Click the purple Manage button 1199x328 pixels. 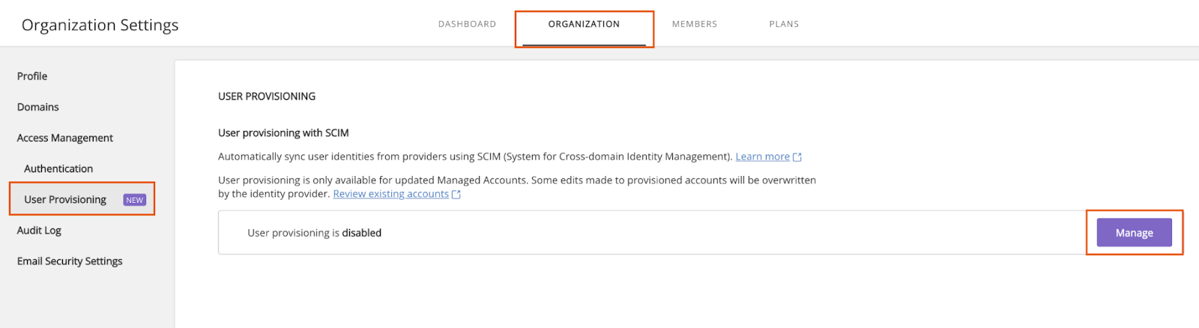pyautogui.click(x=1134, y=233)
